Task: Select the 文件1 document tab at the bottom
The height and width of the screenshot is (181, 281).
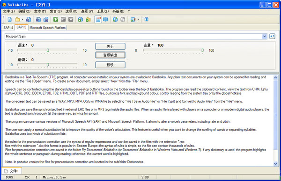Action: (x=12, y=171)
